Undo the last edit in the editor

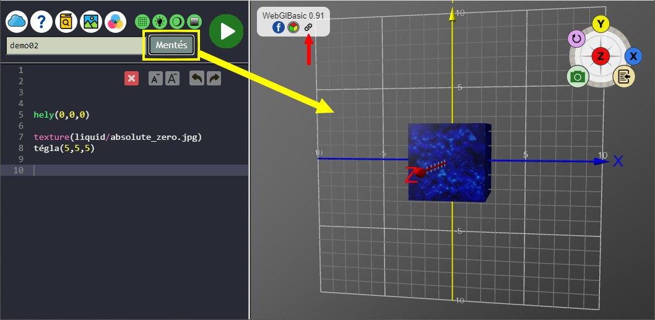pos(196,78)
